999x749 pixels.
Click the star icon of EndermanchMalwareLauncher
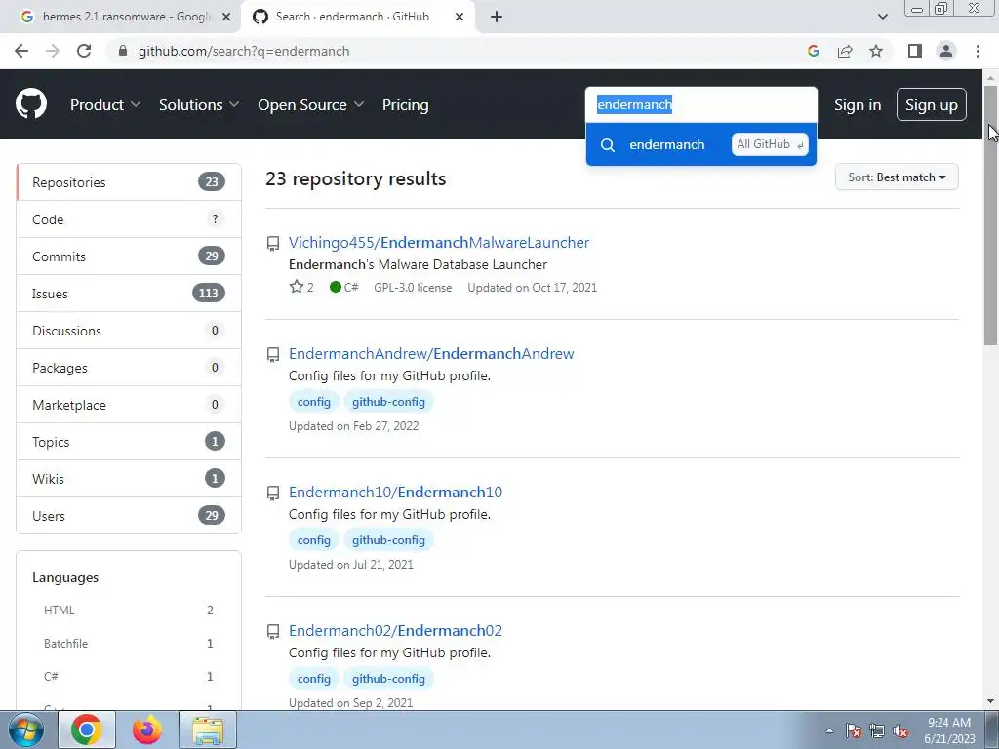(x=297, y=288)
